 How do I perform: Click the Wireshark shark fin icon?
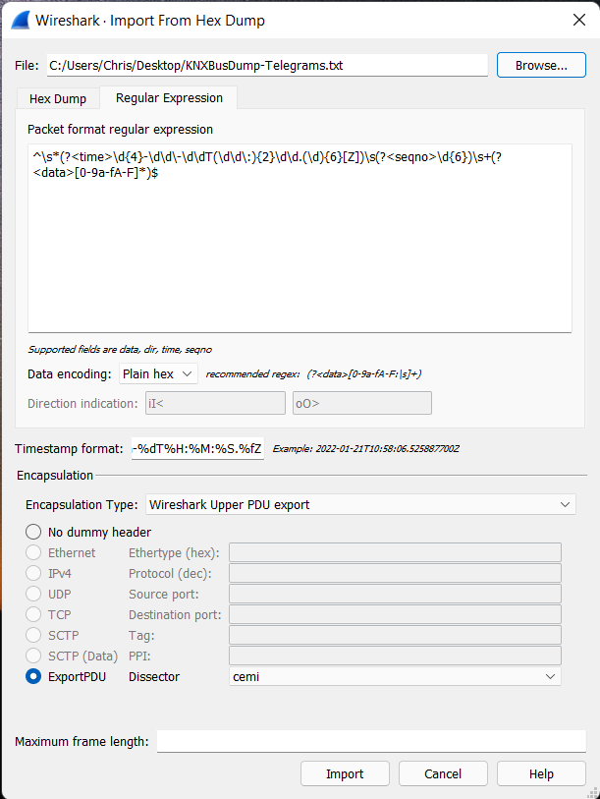tap(21, 21)
